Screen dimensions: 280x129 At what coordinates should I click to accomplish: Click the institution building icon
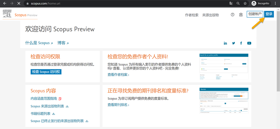[241, 15]
